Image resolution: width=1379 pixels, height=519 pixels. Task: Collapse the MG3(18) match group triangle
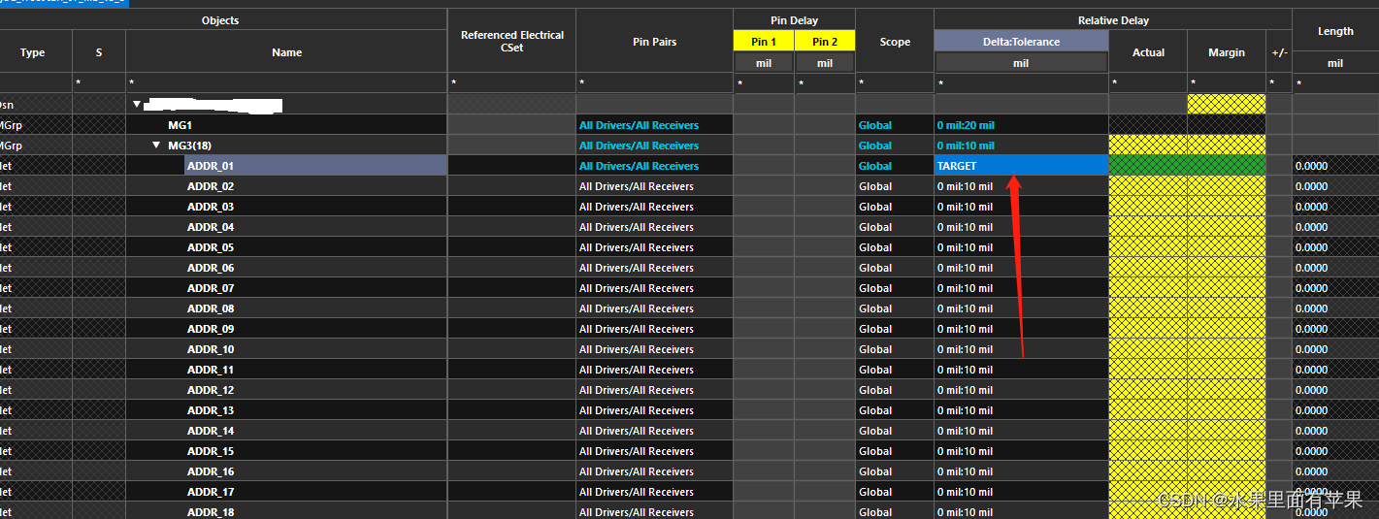coord(157,146)
